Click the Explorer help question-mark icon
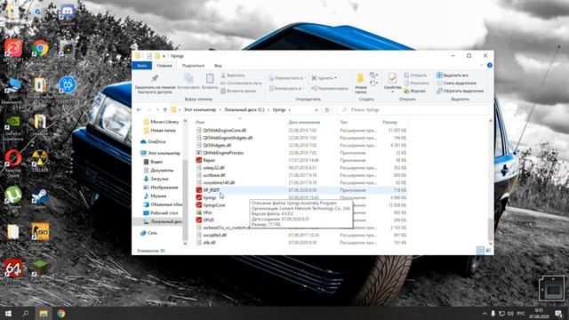The height and width of the screenshot is (320, 569). tap(490, 65)
